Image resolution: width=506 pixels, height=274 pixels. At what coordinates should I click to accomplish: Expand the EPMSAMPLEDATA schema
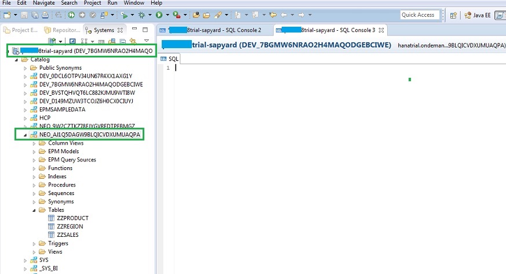click(25, 110)
